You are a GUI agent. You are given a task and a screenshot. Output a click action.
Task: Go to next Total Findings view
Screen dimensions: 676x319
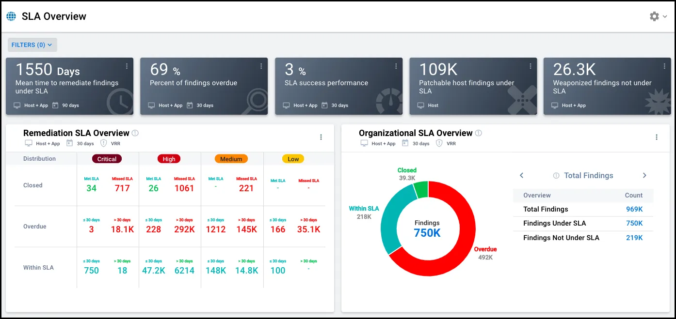[644, 176]
